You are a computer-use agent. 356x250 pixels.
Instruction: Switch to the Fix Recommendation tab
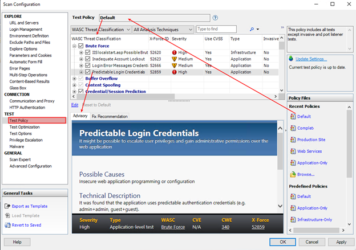point(110,116)
